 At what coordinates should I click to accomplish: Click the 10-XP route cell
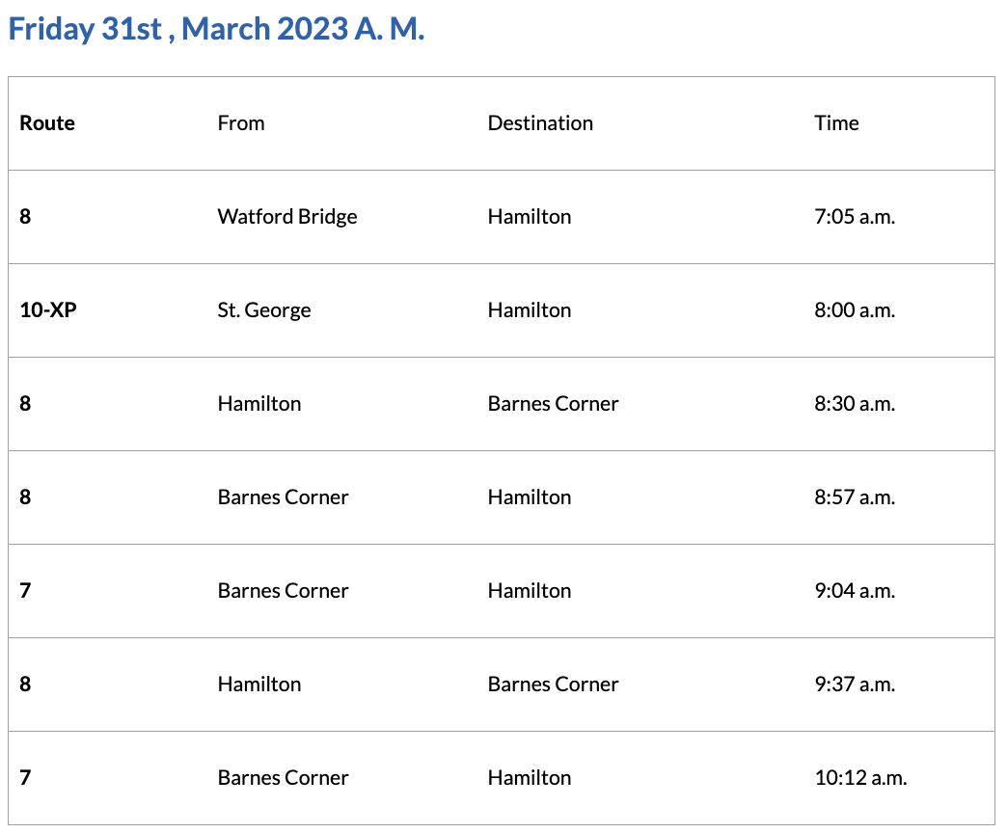47,310
